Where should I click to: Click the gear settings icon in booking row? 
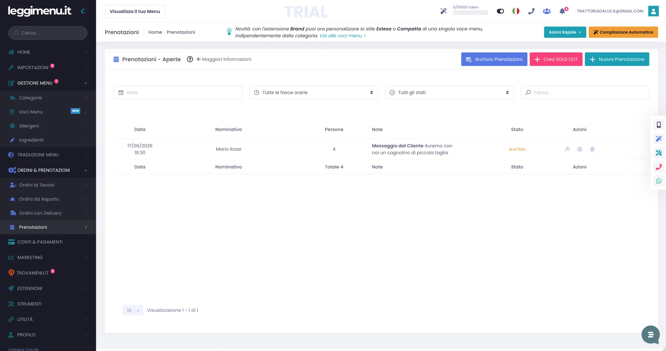point(579,149)
